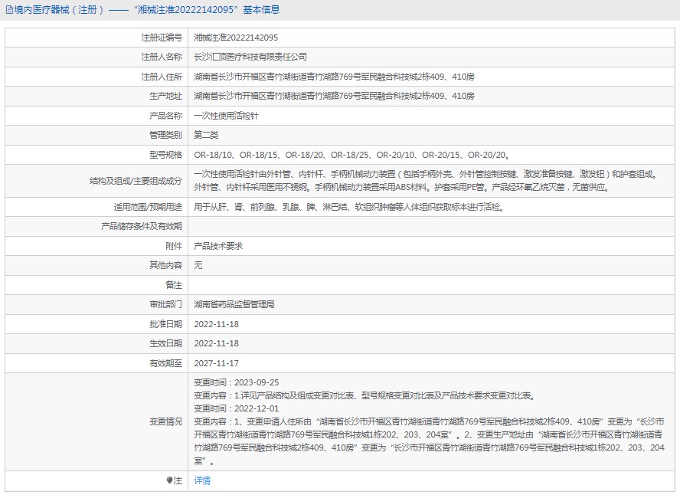Click the line 变更时间：2023-09-25

tap(237, 382)
